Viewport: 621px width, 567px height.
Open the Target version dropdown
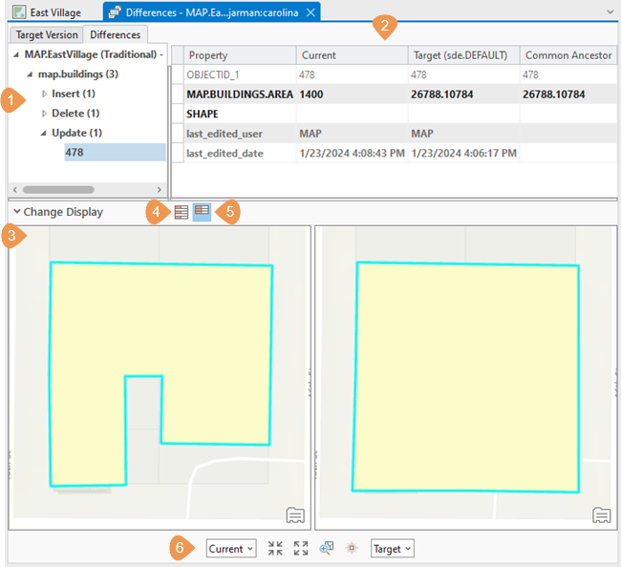click(392, 548)
